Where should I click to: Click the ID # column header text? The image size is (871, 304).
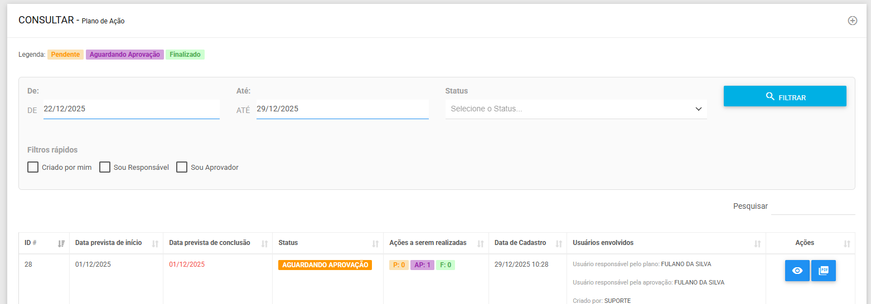point(31,243)
